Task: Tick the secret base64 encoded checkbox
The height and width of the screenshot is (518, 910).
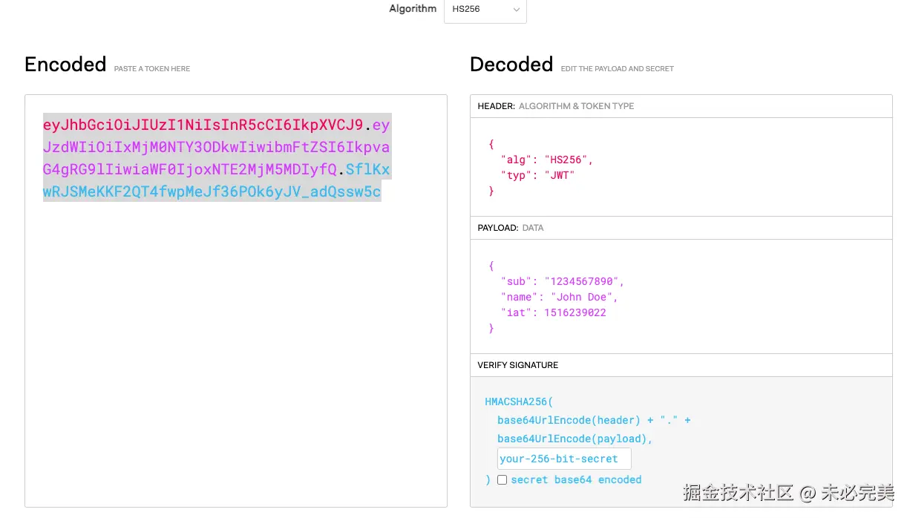Action: click(503, 480)
